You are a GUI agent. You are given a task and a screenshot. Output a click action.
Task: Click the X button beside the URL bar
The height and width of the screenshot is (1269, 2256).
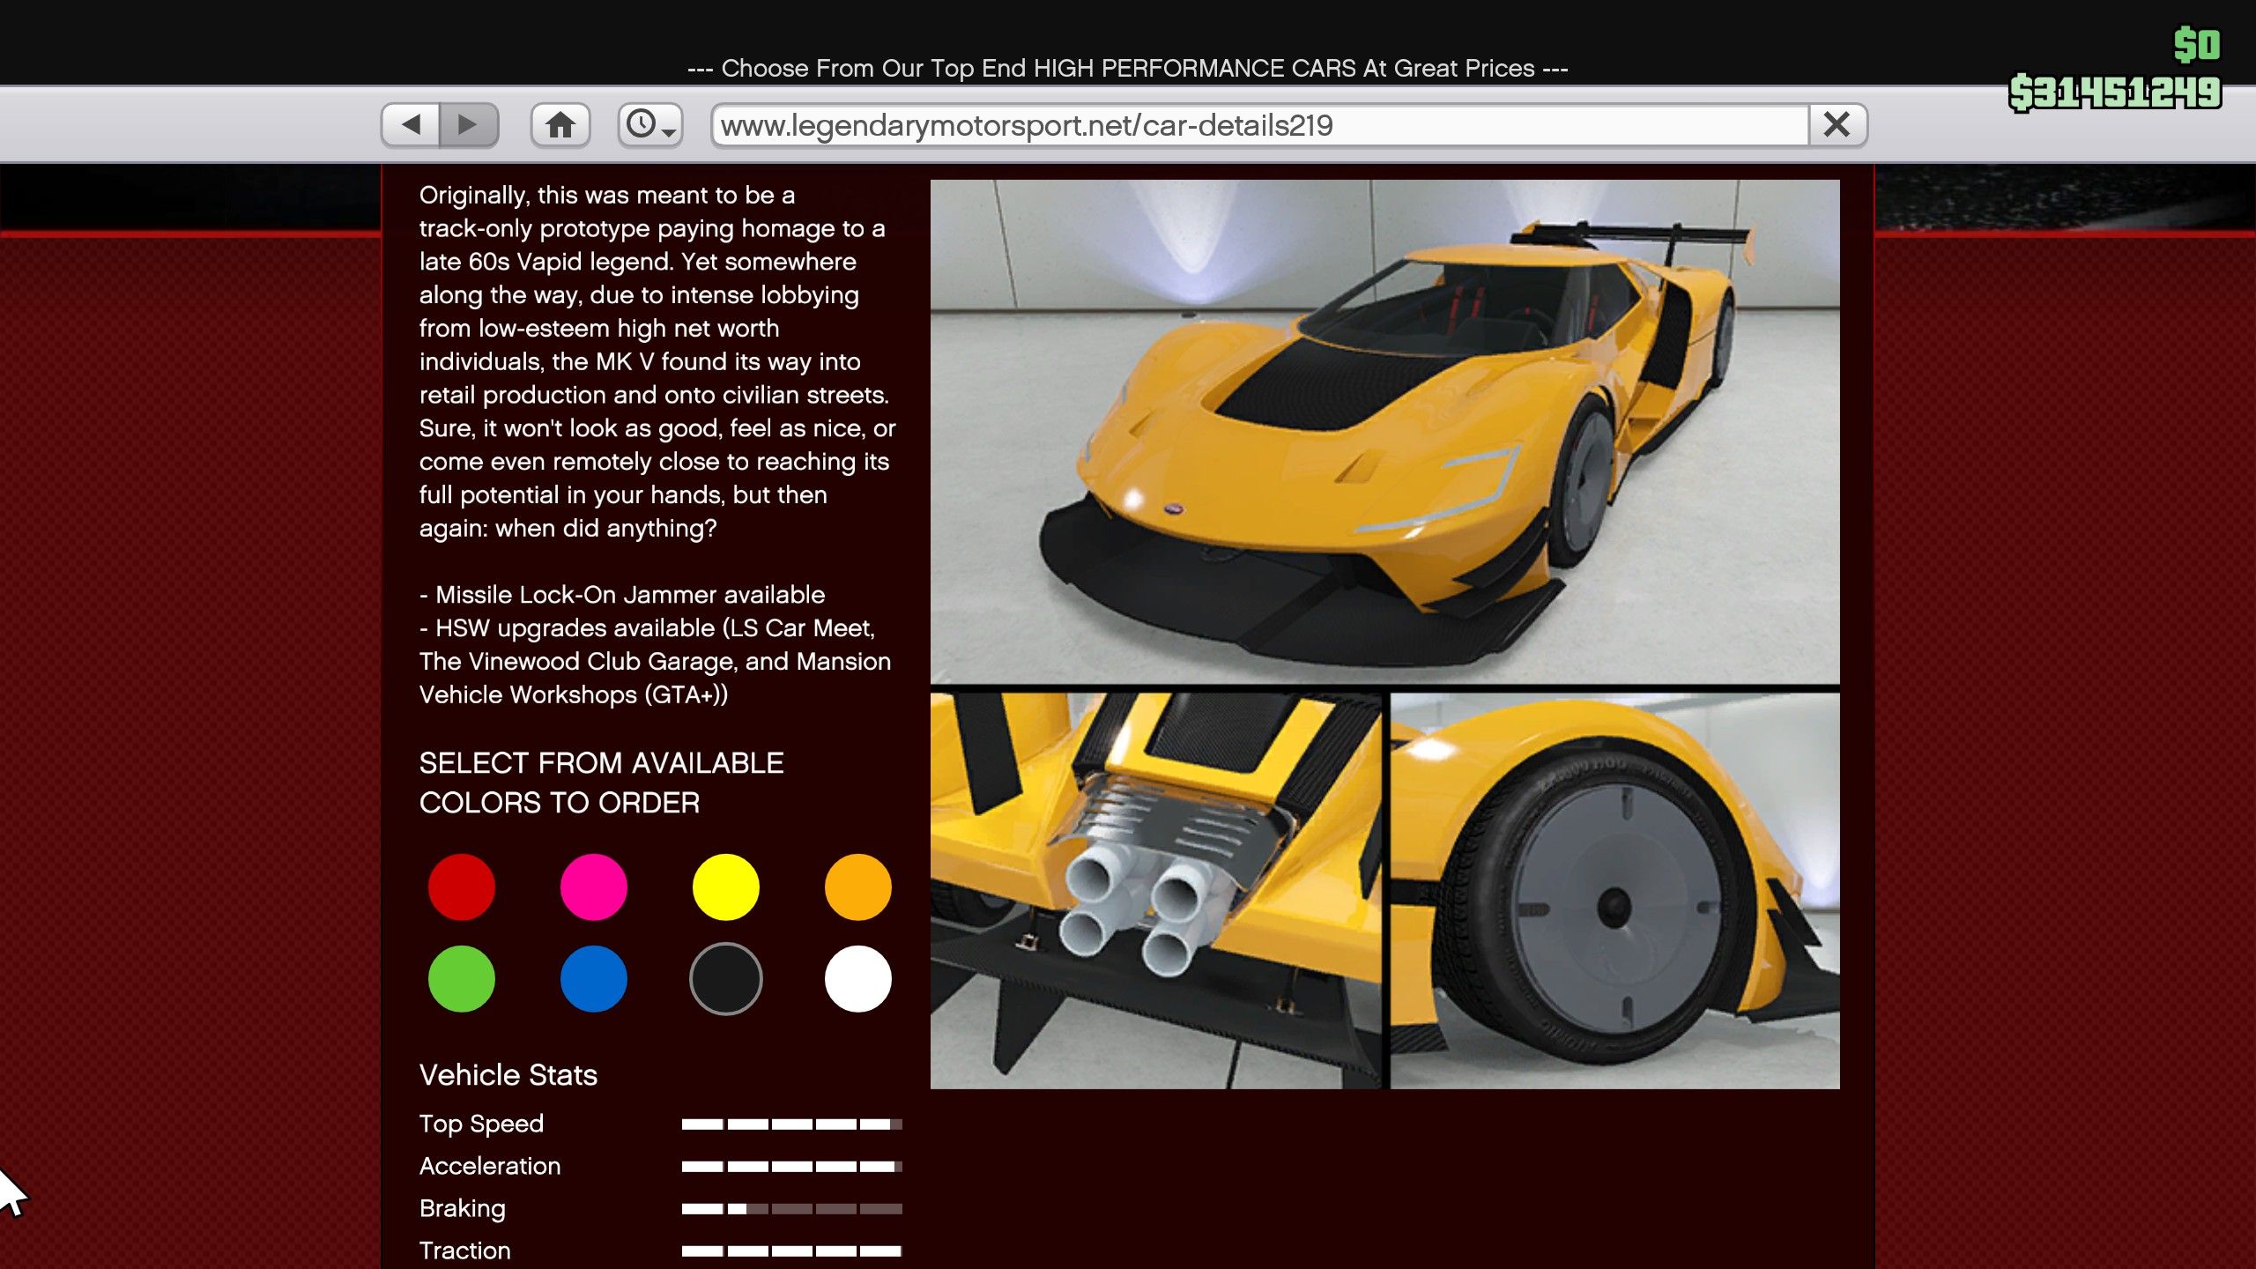(1837, 124)
